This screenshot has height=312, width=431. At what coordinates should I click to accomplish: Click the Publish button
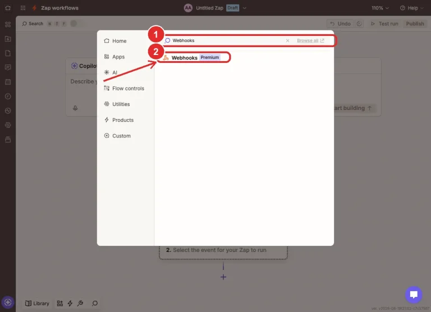coord(415,24)
